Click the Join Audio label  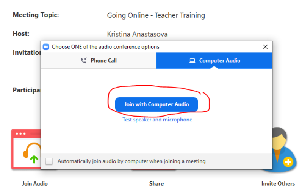tap(34, 183)
